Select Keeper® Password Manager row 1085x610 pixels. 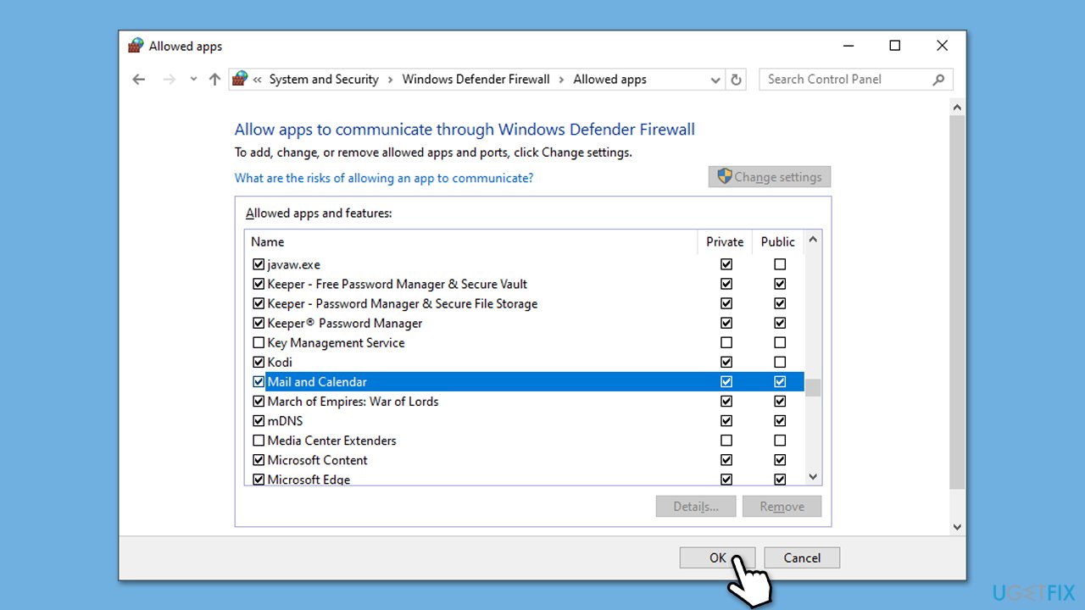(x=525, y=323)
